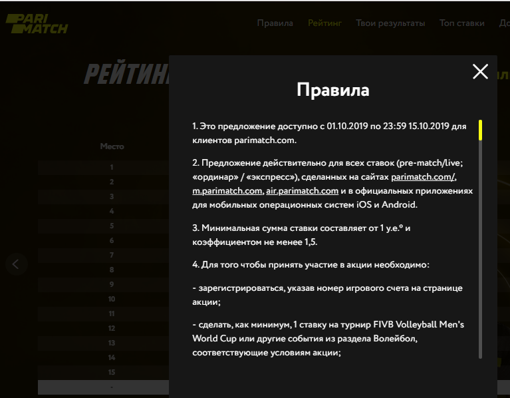Screen dimensions: 510x398
Task: Follow the parimatch.com/ link
Action: (423, 177)
